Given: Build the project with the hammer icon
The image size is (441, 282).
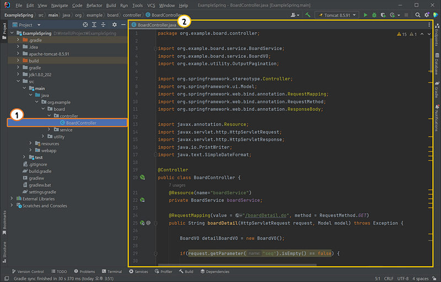Looking at the screenshot, I should (x=308, y=15).
